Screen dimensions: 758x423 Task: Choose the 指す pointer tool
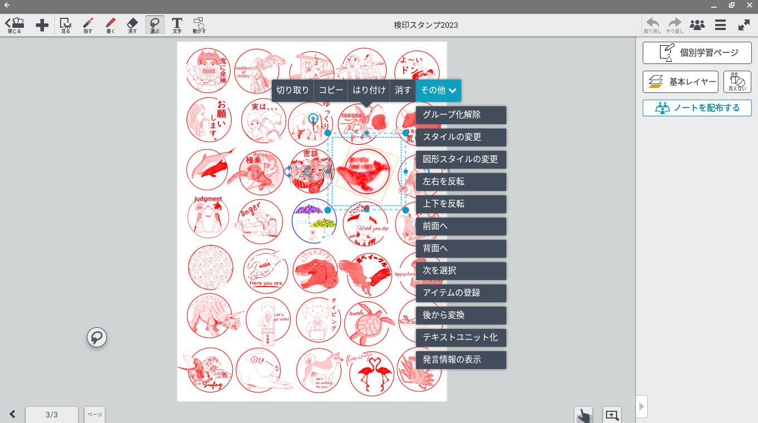(88, 25)
